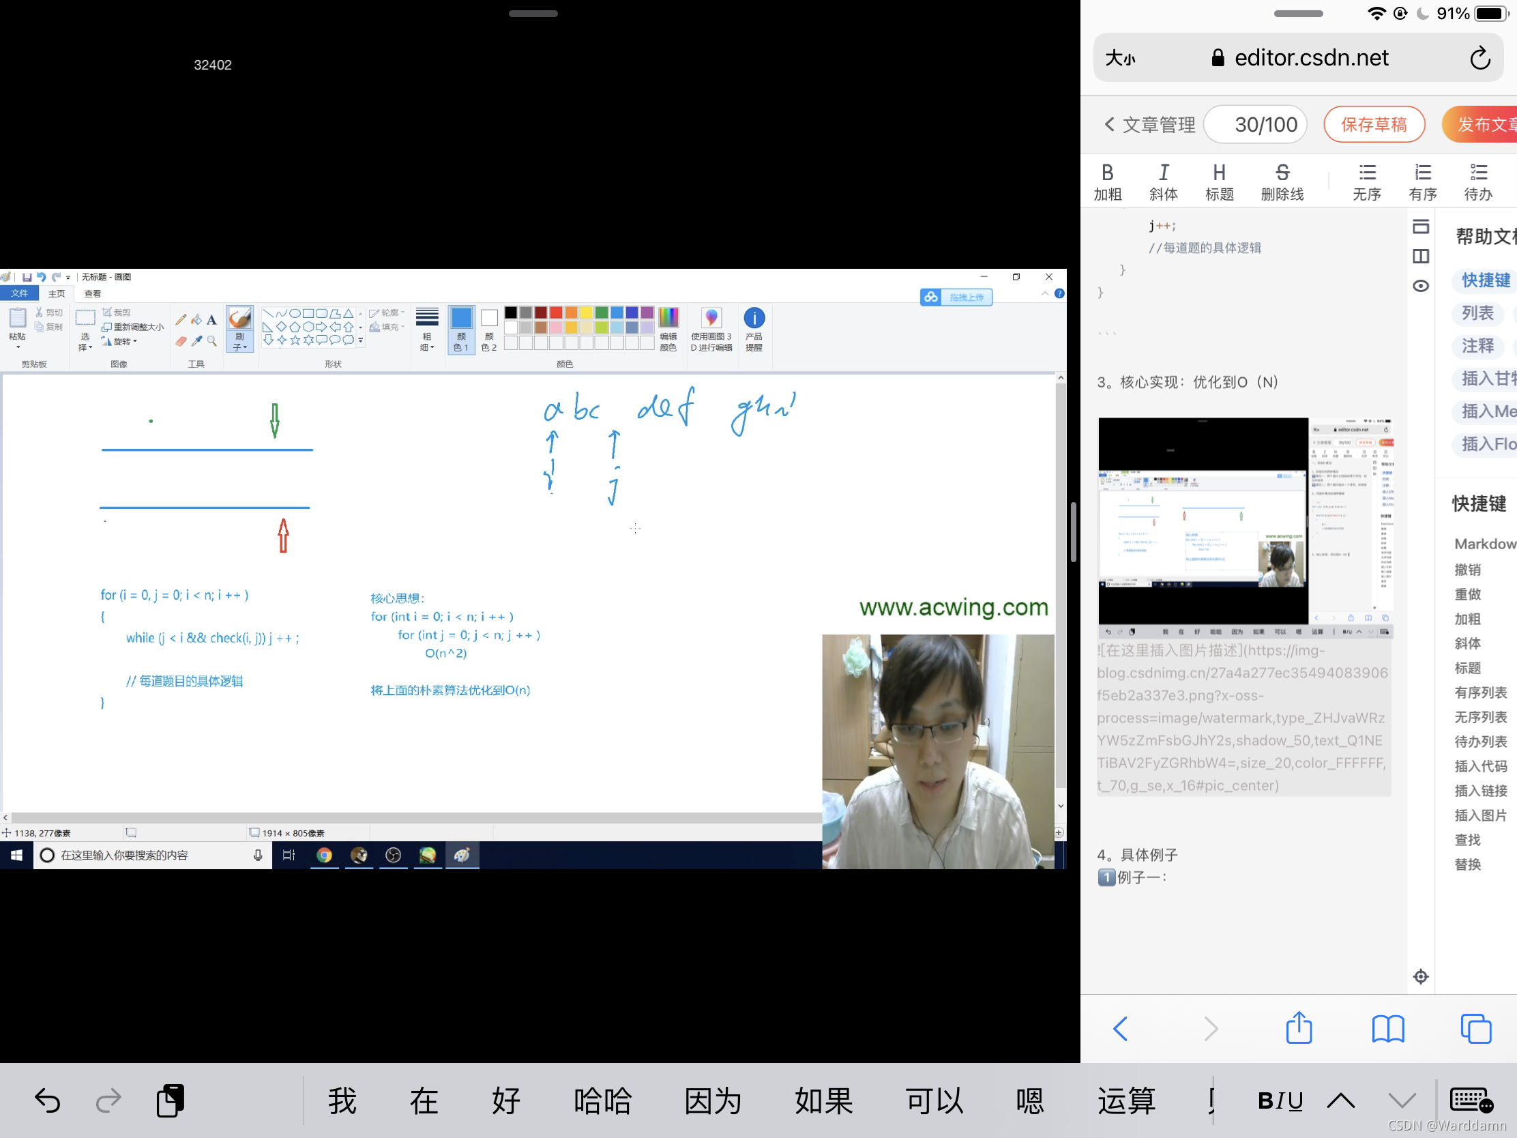Go back to 文章管理

[1149, 124]
